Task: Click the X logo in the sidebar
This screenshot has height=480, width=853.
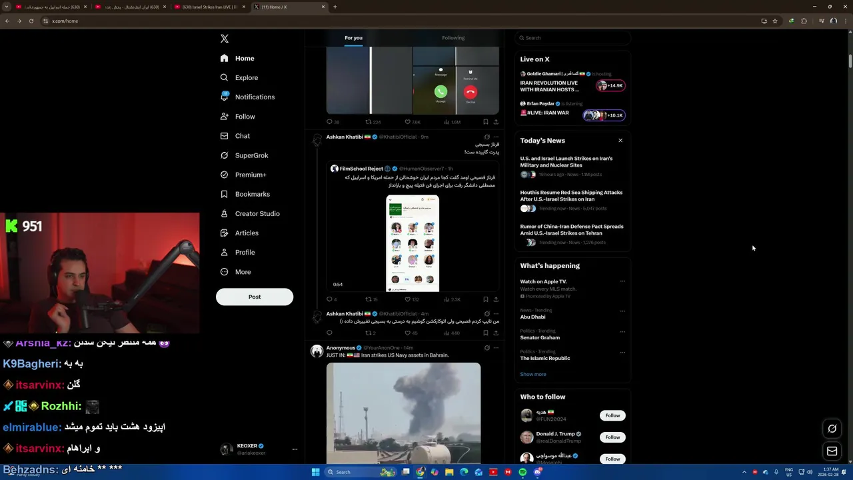Action: coord(225,39)
